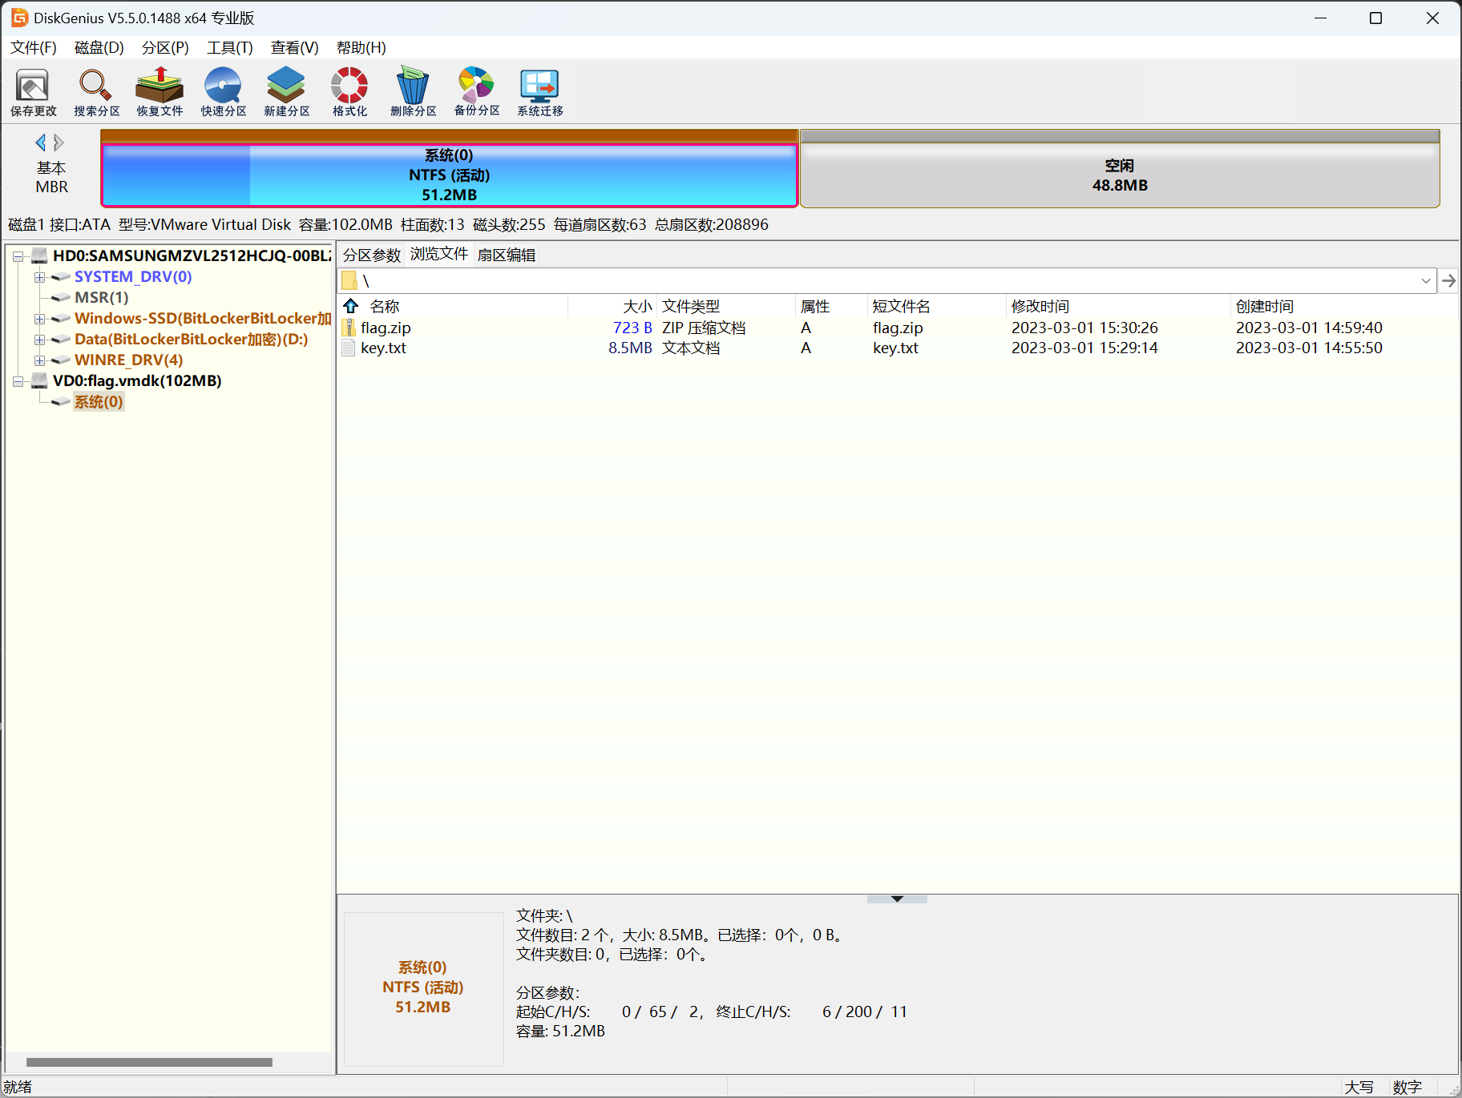The height and width of the screenshot is (1098, 1462).
Task: Click the 723 B size cell
Action: (632, 328)
